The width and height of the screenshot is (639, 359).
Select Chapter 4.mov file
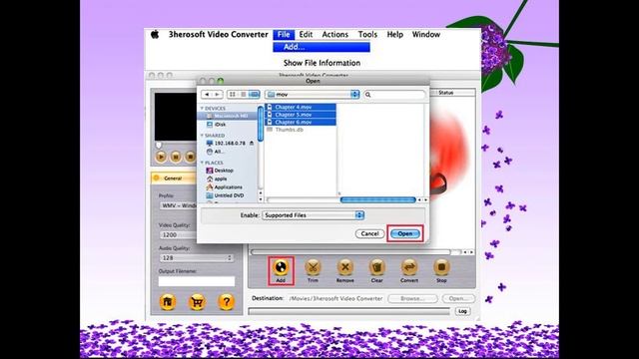pos(301,107)
